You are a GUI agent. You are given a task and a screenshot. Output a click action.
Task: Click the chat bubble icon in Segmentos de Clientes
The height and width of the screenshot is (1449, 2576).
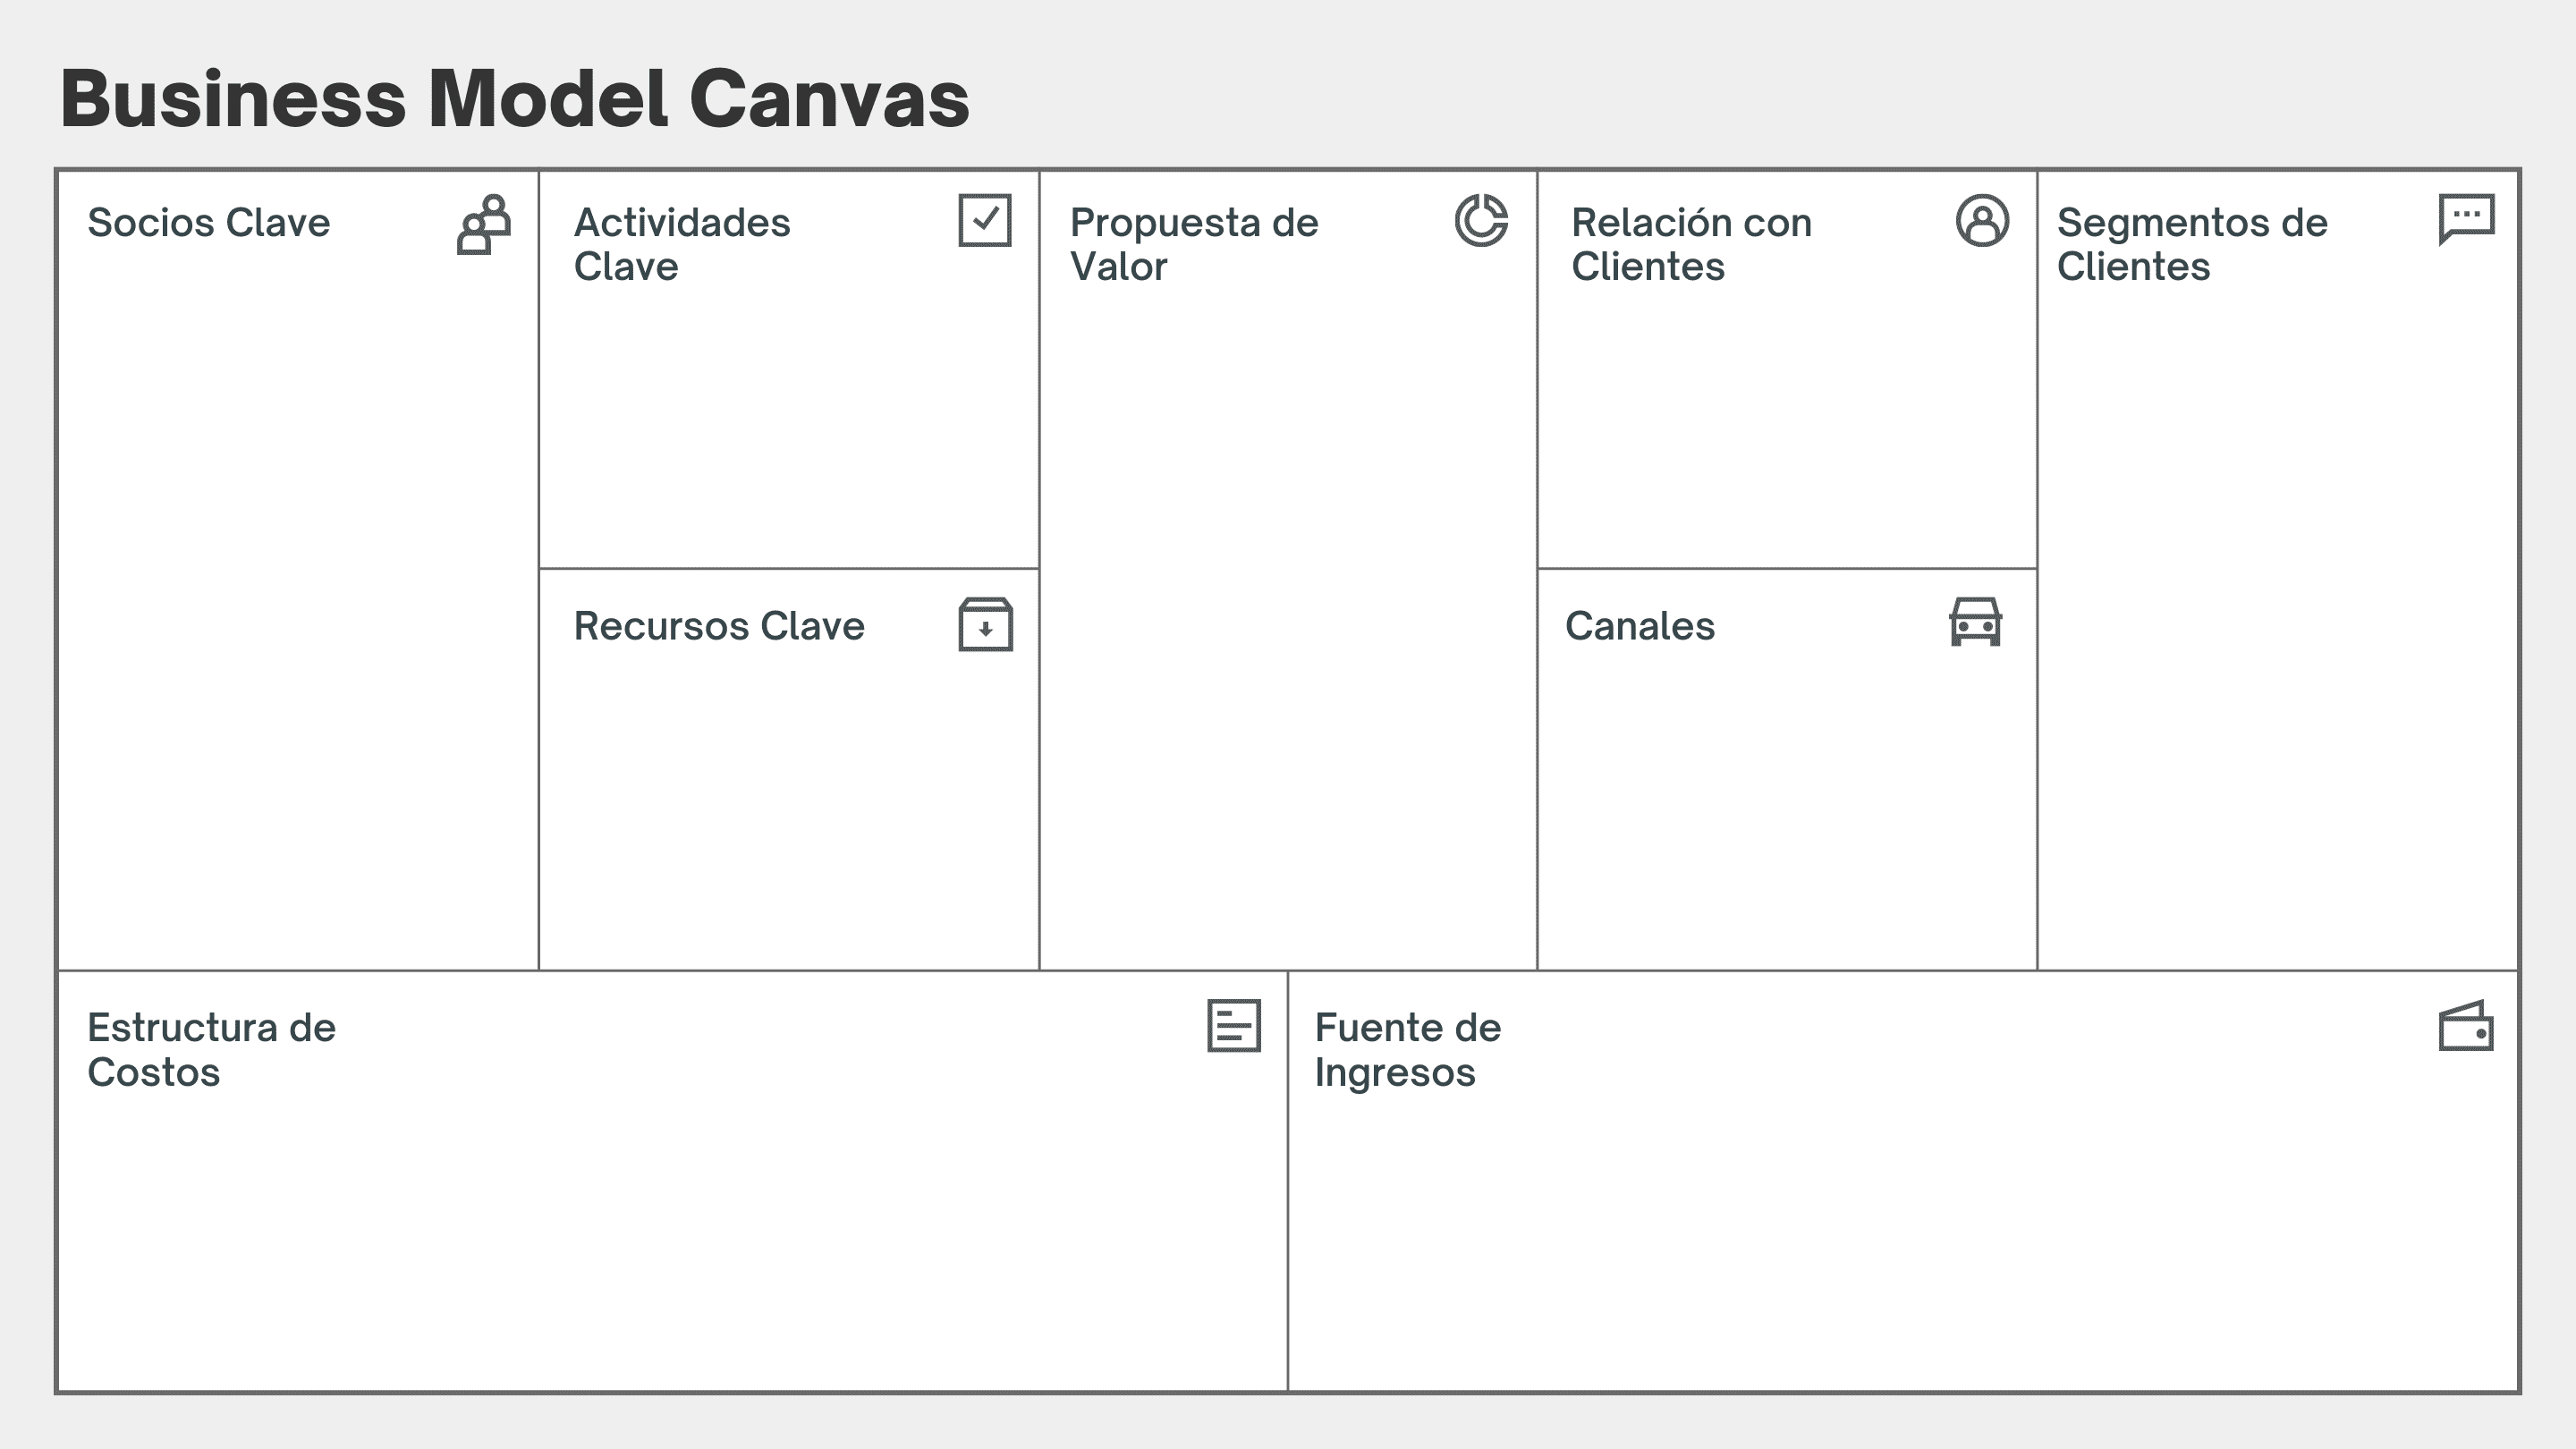pyautogui.click(x=2466, y=218)
